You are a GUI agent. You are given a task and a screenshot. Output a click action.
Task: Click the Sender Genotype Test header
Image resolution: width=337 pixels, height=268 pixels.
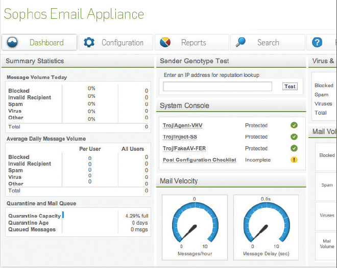(231, 61)
